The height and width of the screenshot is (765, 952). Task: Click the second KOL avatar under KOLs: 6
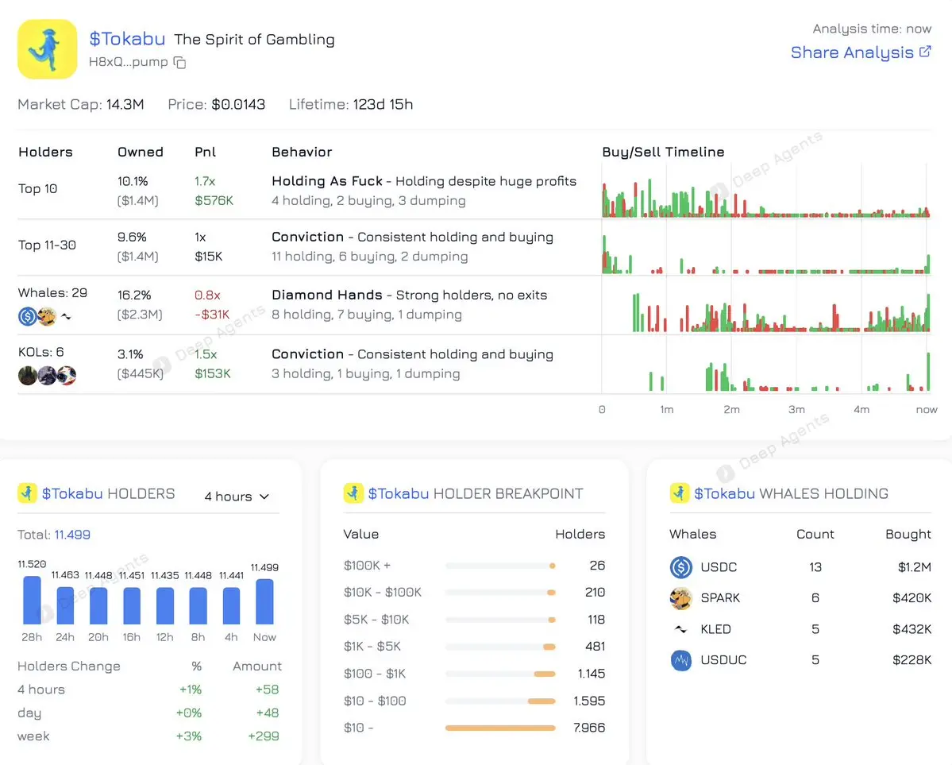coord(47,376)
